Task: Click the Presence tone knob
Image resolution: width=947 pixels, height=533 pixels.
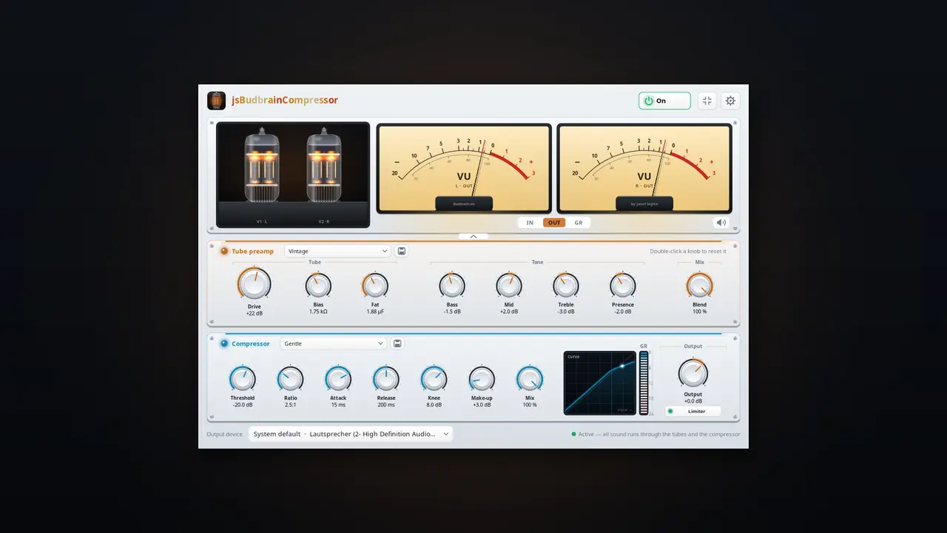Action: (x=623, y=285)
